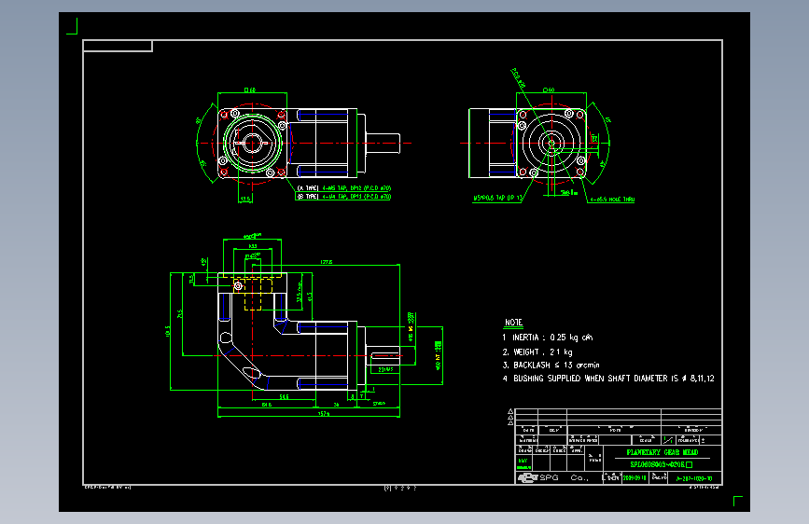The image size is (809, 524).
Task: Click the overall length dimension at bottom
Action: (x=324, y=414)
